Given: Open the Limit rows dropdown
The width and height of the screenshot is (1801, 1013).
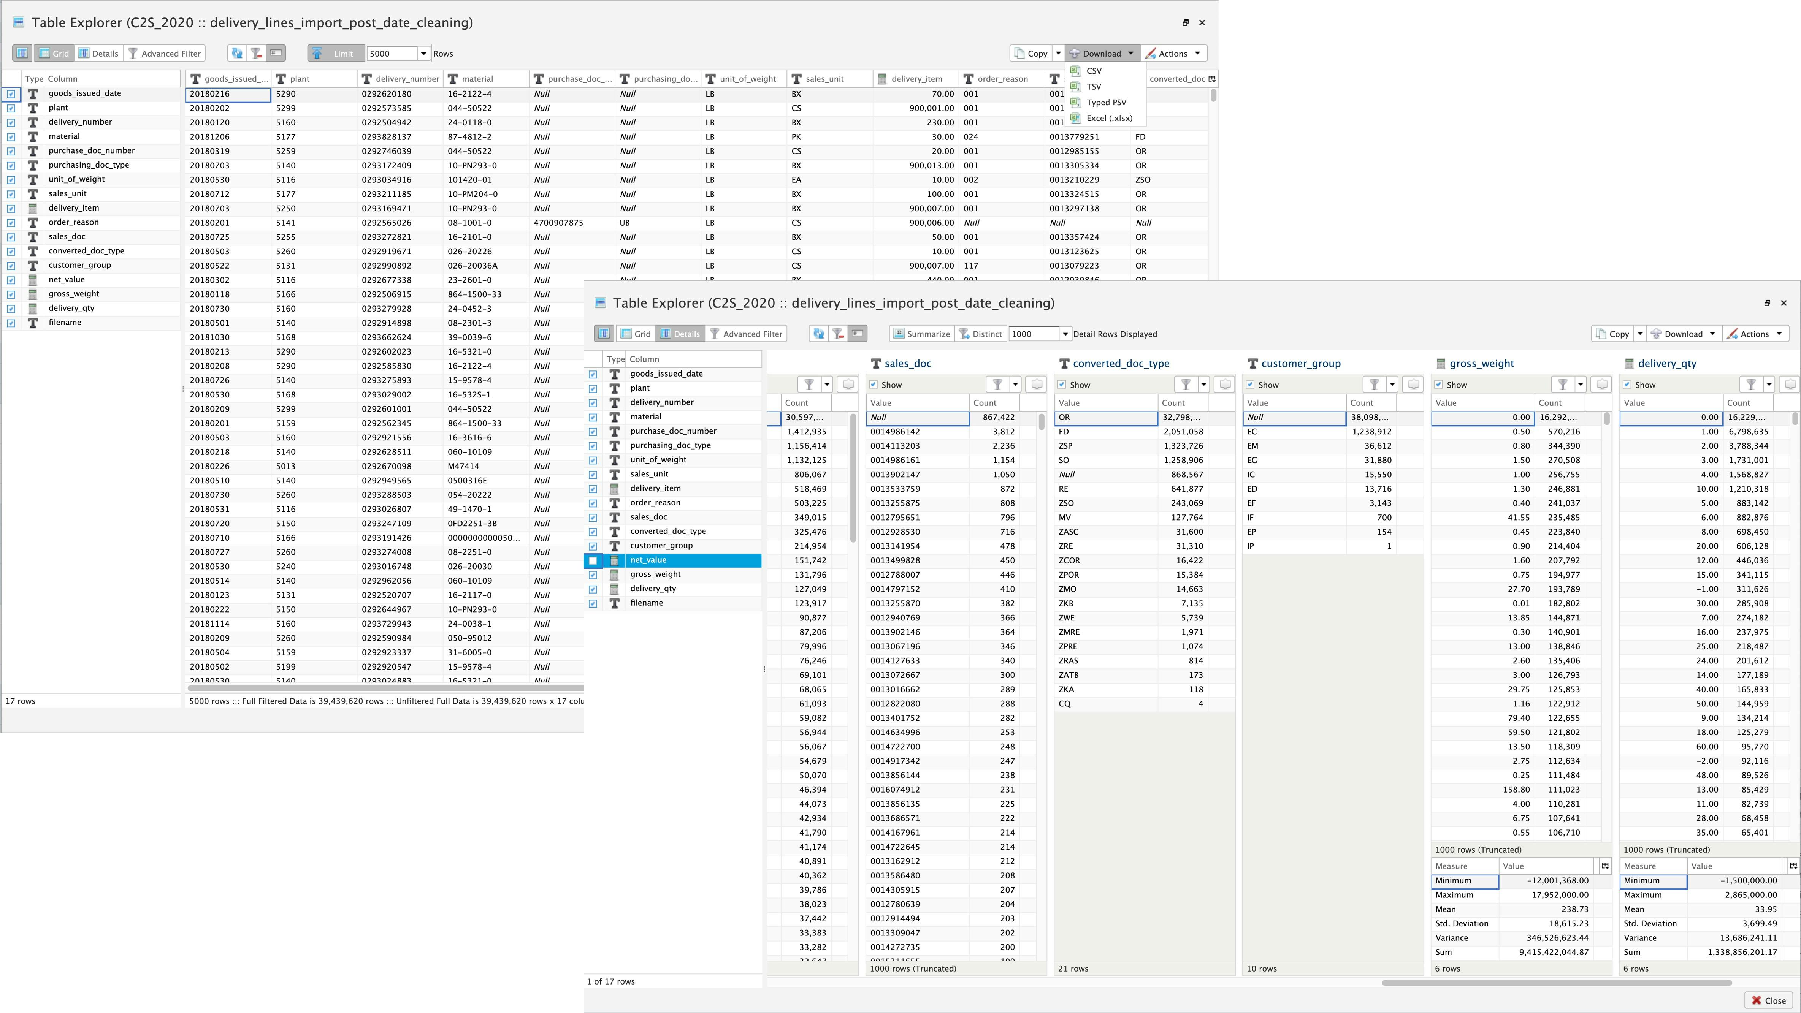Looking at the screenshot, I should click(424, 53).
